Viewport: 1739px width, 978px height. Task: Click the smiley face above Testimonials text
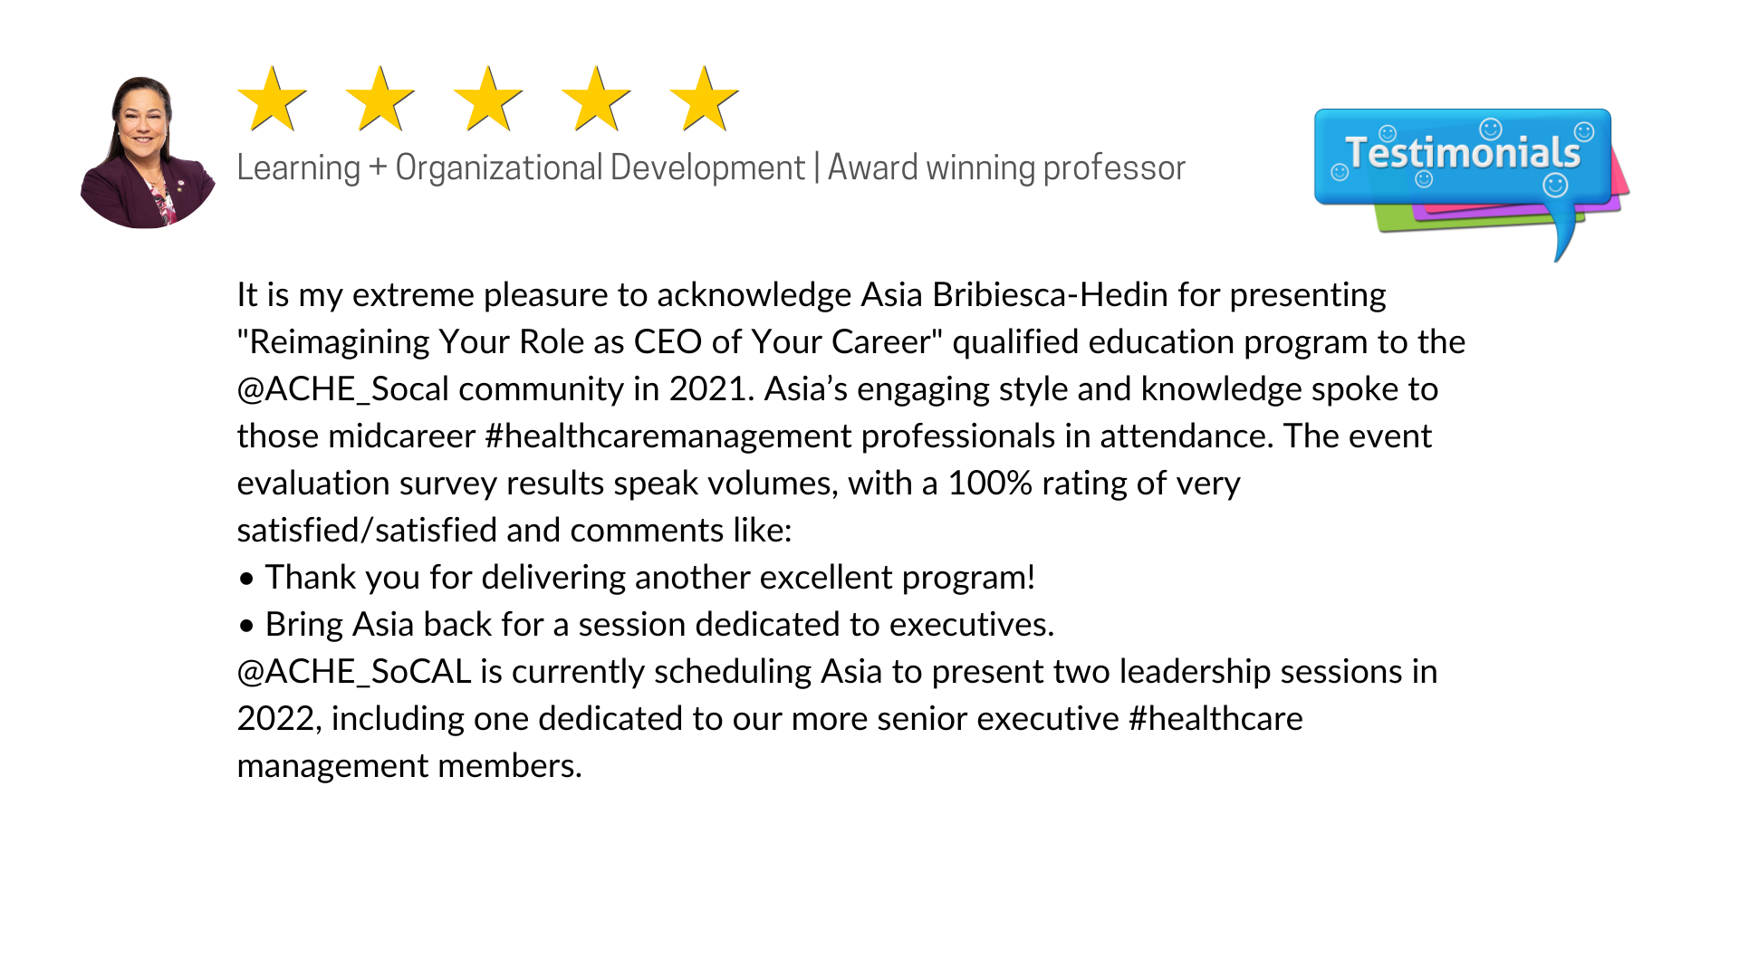pos(1490,128)
